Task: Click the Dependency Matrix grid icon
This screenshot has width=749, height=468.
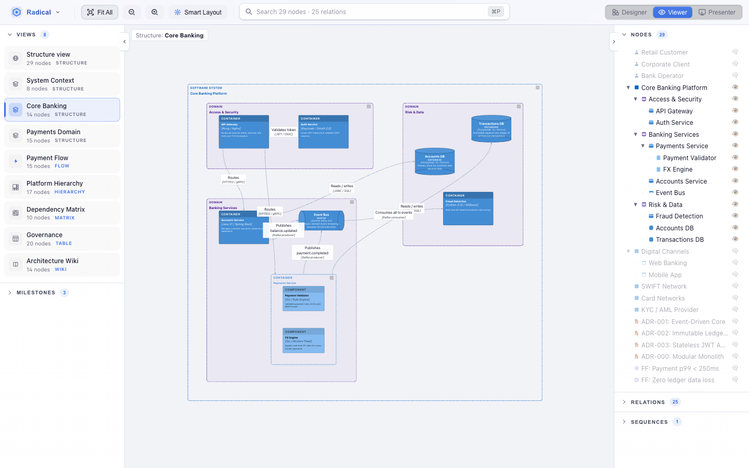Action: pos(16,213)
